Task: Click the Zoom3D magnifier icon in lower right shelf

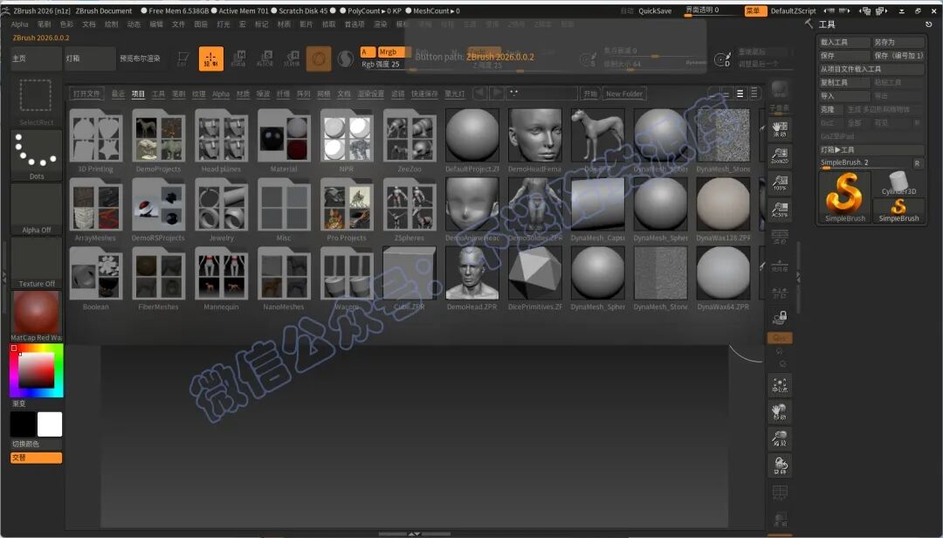Action: coord(780,438)
